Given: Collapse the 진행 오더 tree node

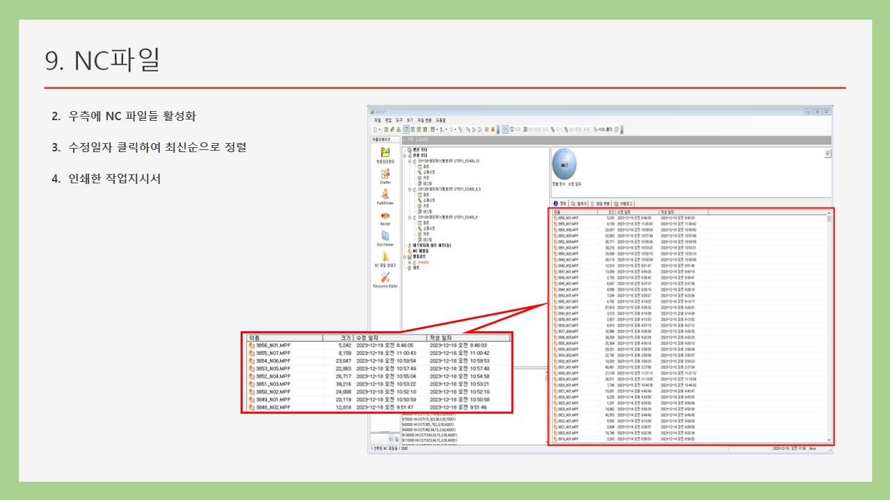Looking at the screenshot, I should tap(405, 156).
